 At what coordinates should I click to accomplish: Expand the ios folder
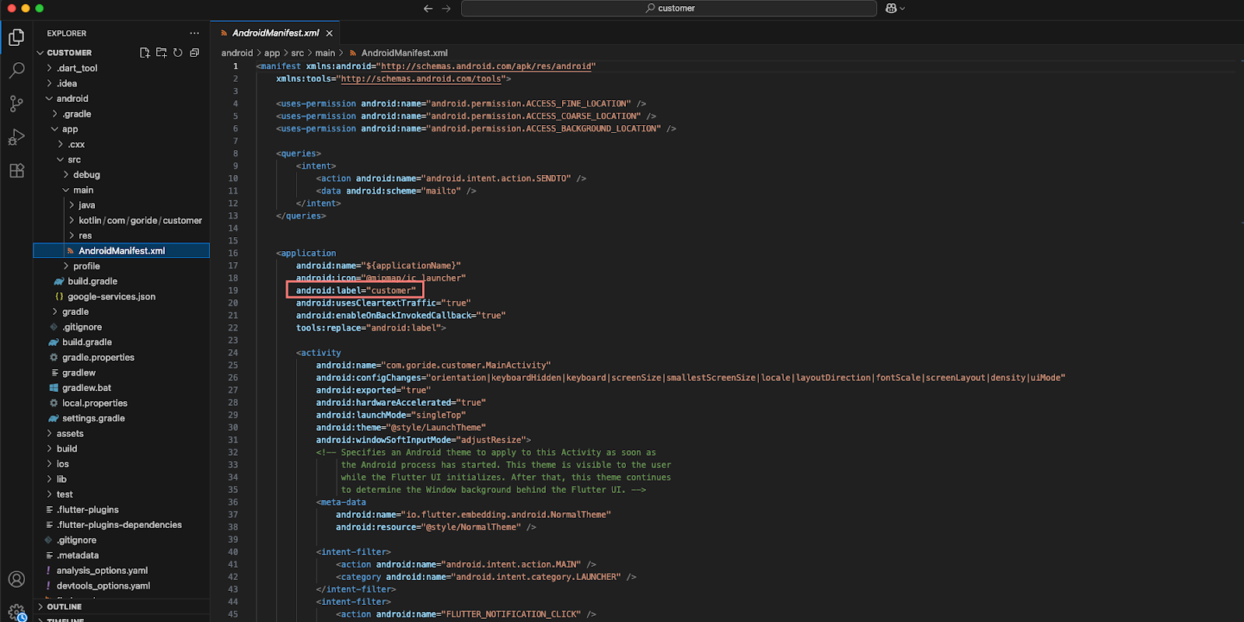point(62,464)
